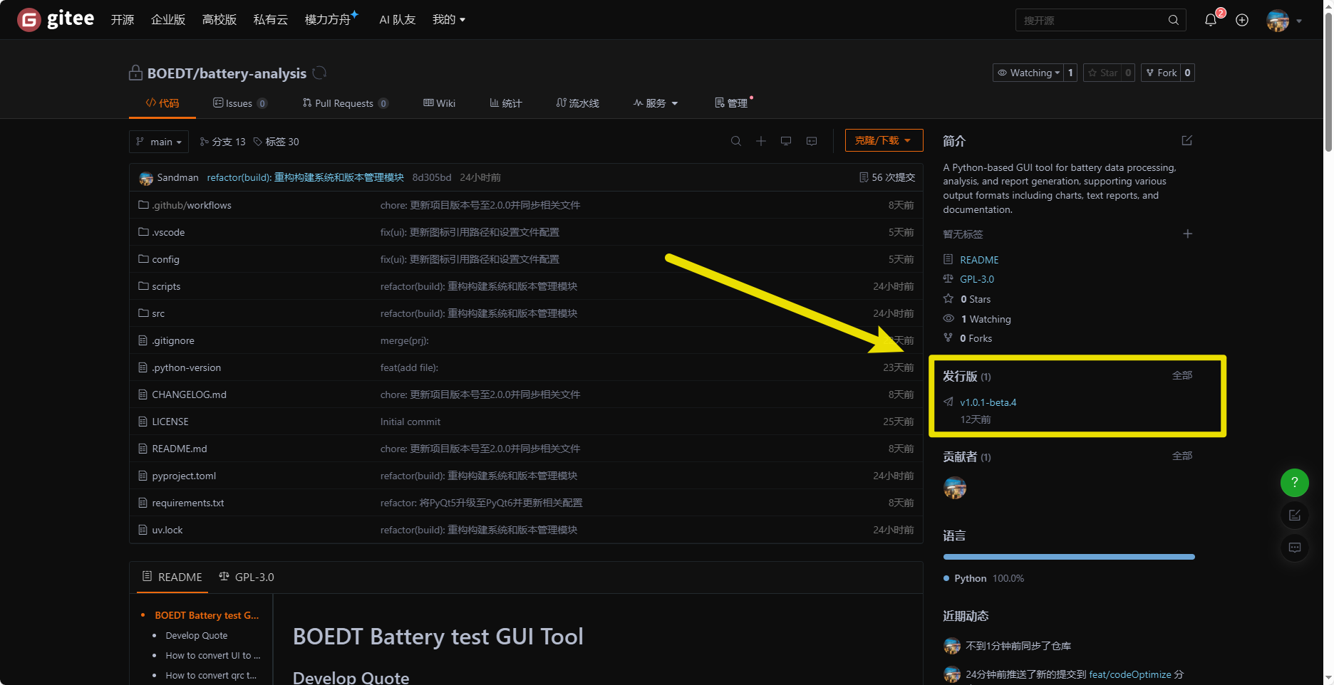Click 全部 next to 贡献者
The height and width of the screenshot is (685, 1334).
1182,456
